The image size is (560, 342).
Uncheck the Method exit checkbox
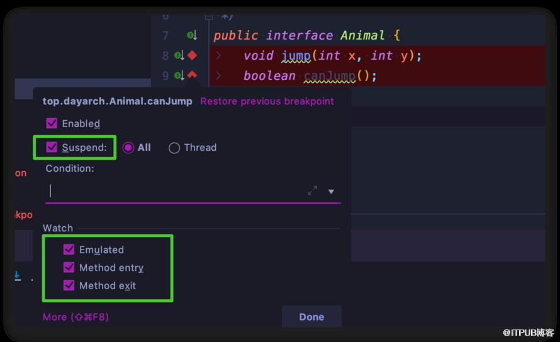pos(69,285)
